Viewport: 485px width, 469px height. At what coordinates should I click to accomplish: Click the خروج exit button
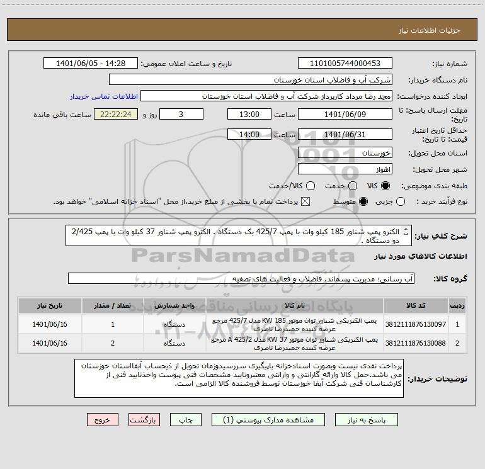[103, 420]
